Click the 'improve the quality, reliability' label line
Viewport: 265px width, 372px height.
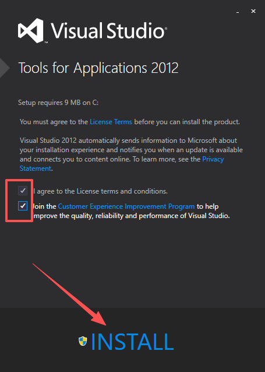pyautogui.click(x=131, y=216)
